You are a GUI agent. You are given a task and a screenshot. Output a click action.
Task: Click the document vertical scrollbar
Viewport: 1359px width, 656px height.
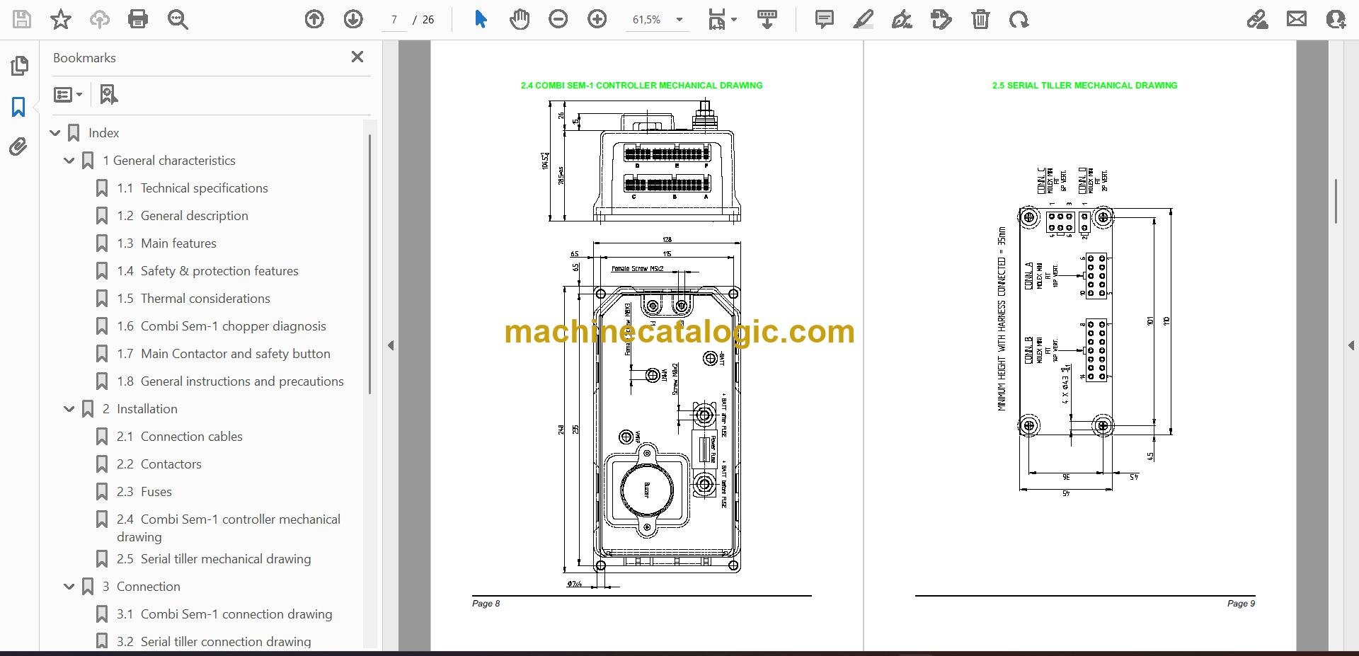[1336, 201]
